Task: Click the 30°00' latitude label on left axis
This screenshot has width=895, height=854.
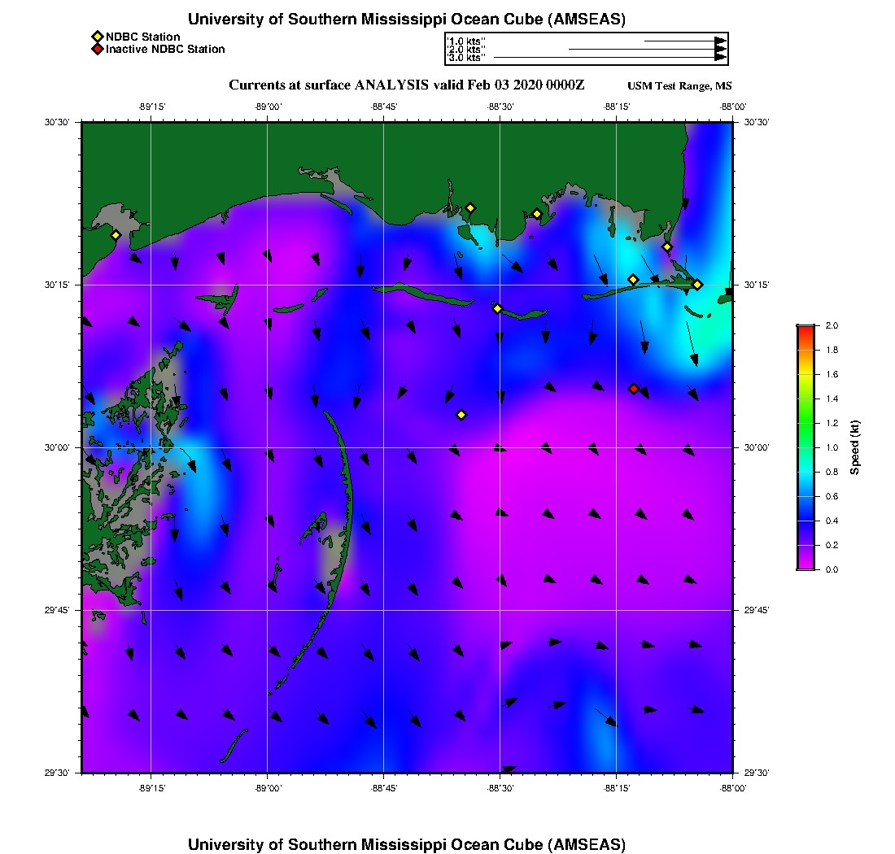Action: click(61, 447)
